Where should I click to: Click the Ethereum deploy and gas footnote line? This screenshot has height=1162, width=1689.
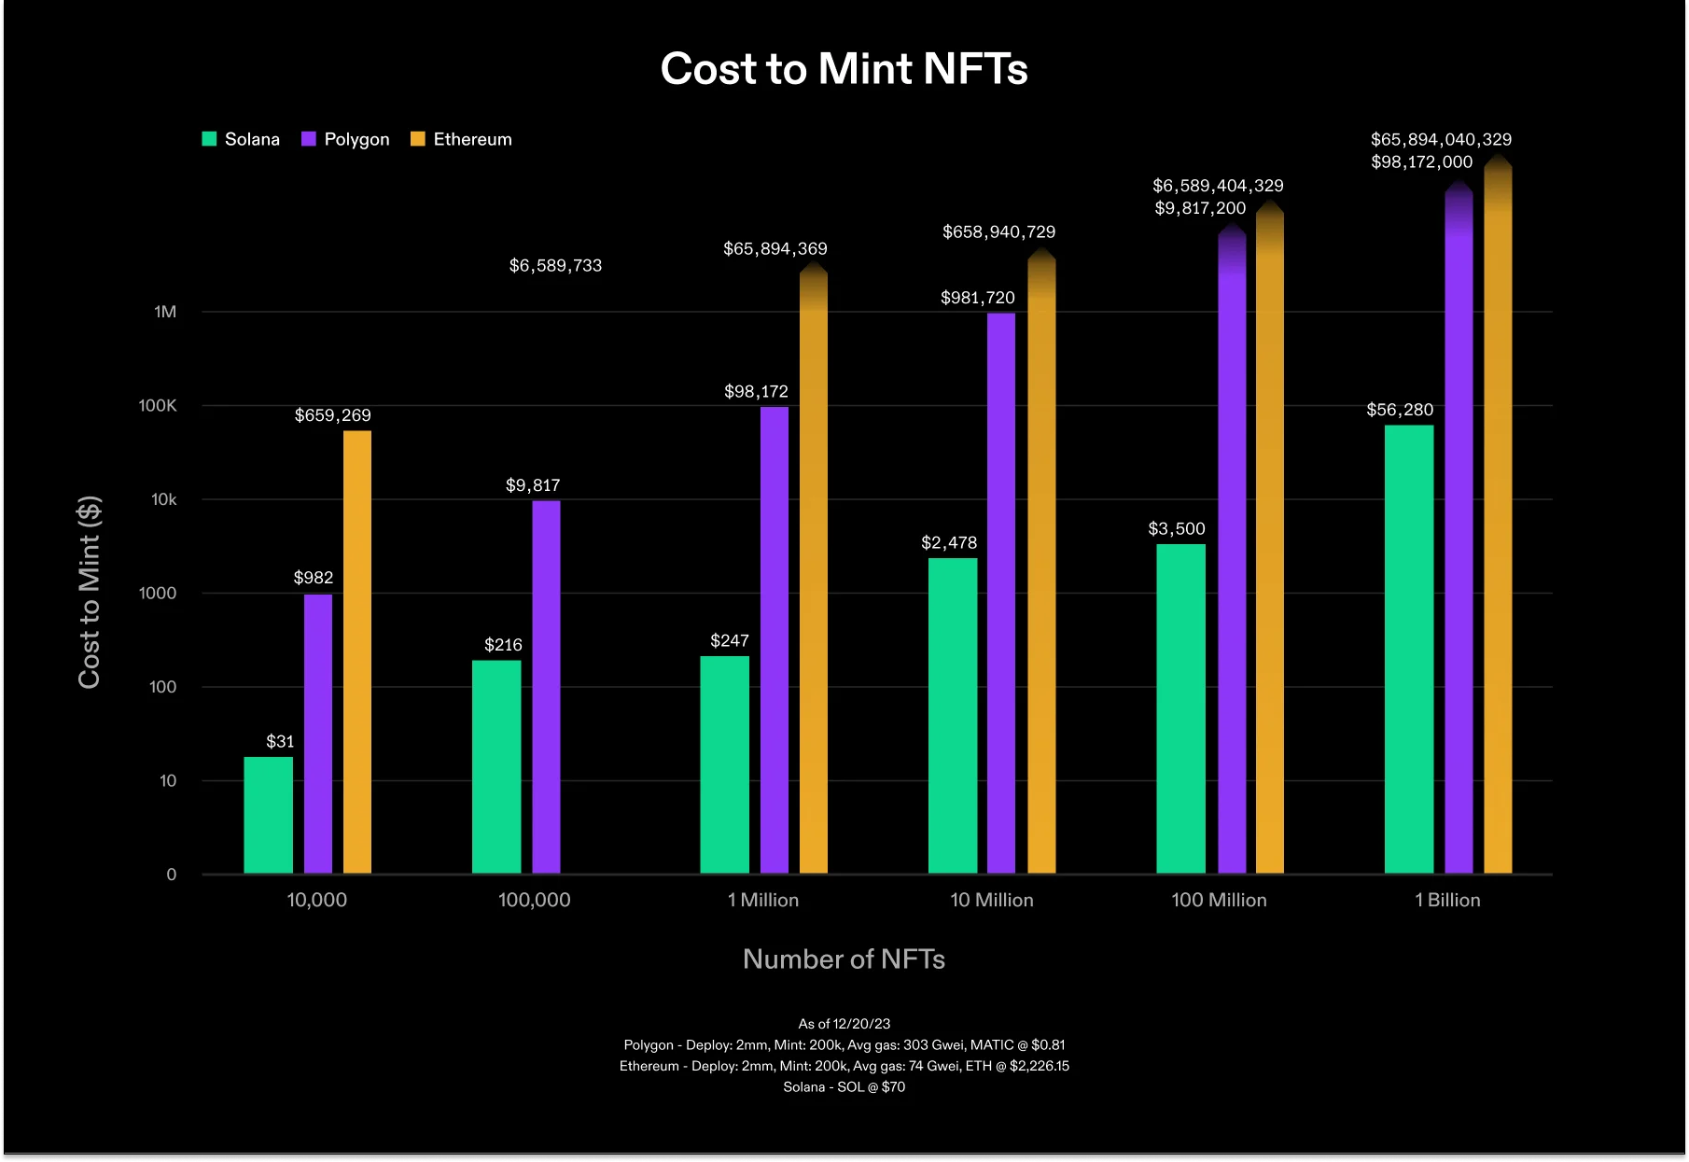click(x=844, y=1066)
